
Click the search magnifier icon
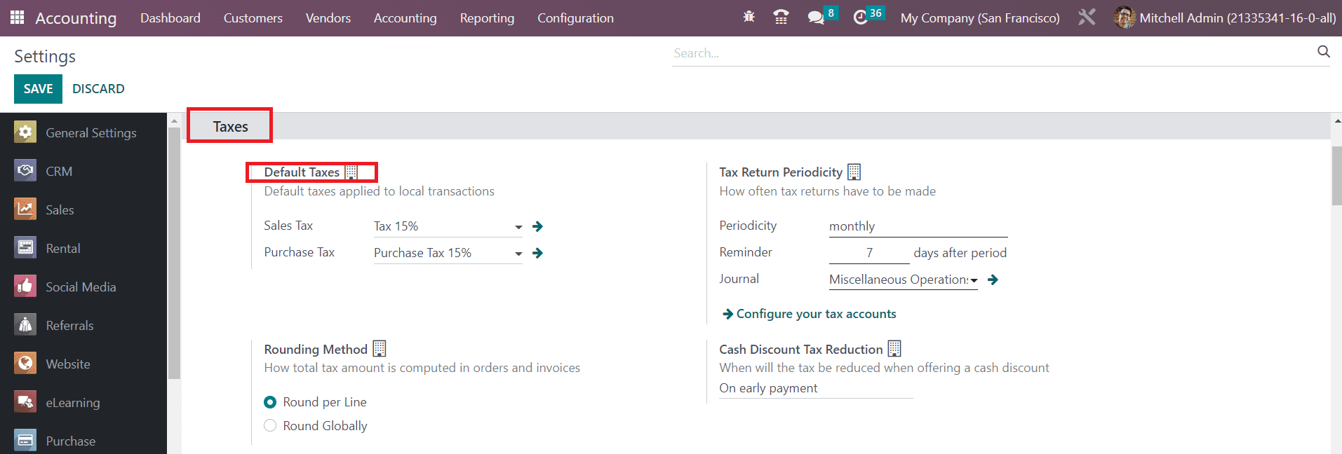coord(1323,52)
